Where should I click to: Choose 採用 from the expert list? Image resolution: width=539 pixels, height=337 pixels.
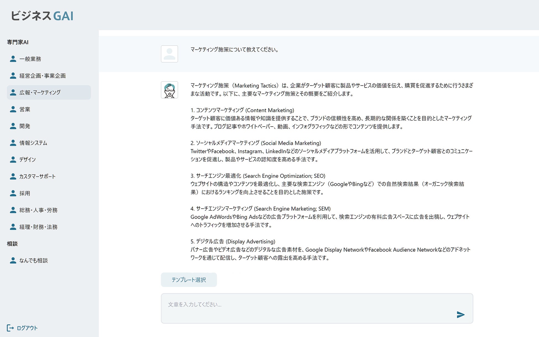[25, 193]
